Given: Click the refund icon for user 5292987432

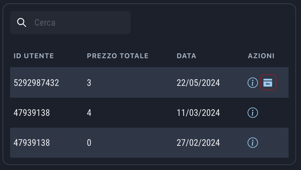Looking at the screenshot, I should point(268,83).
